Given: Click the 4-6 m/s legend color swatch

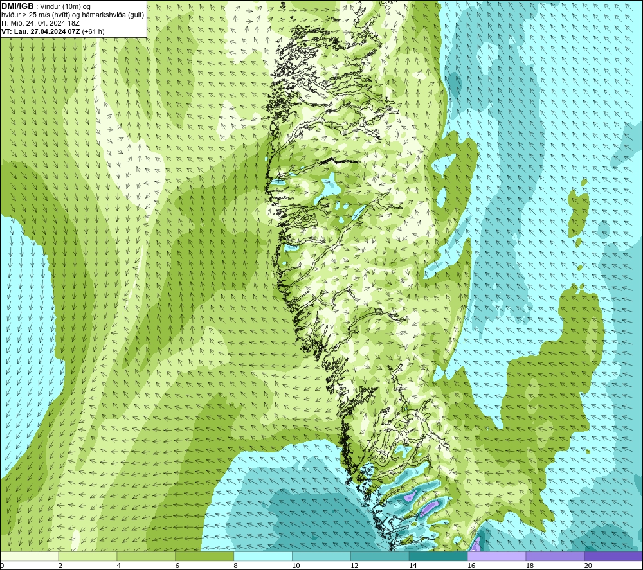Looking at the screenshot, I should 146,557.
